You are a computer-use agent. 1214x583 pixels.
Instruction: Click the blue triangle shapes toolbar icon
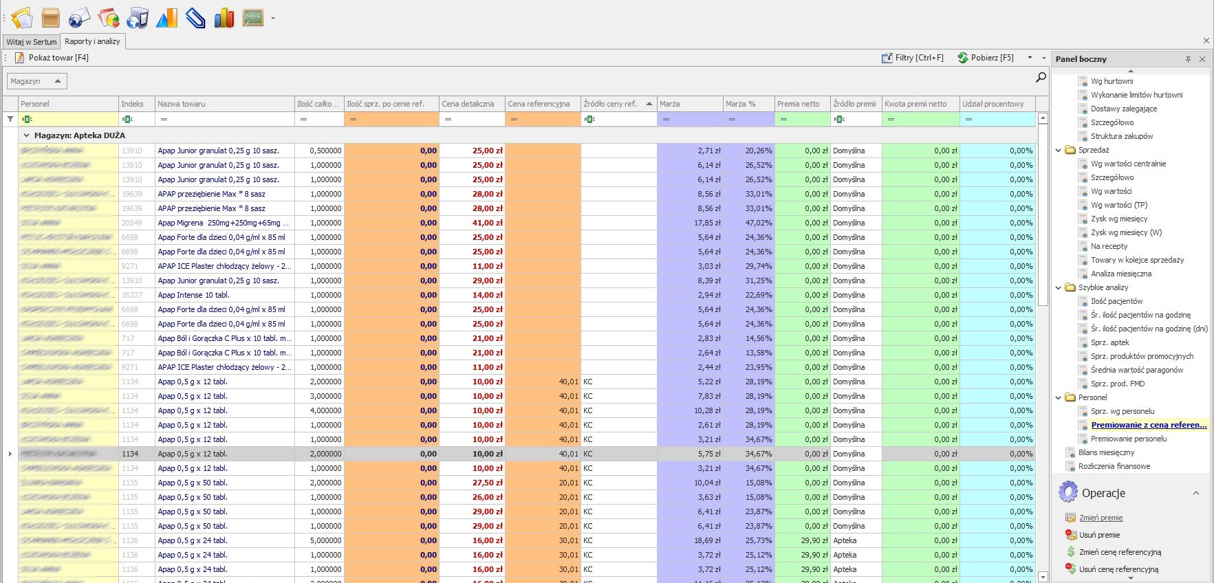coord(166,17)
